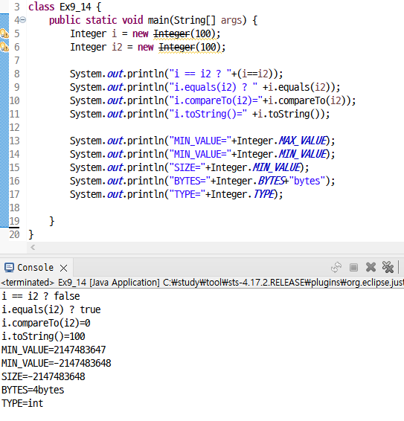Click Remove All Terminated Launches double X icon

(x=388, y=267)
